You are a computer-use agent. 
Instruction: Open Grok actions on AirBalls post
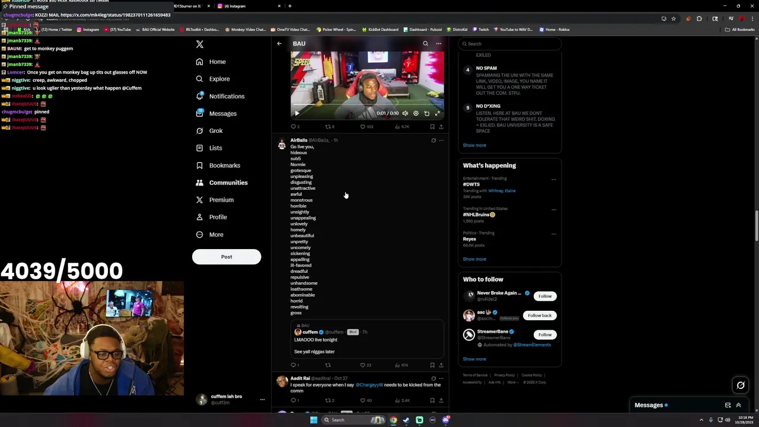pyautogui.click(x=433, y=141)
